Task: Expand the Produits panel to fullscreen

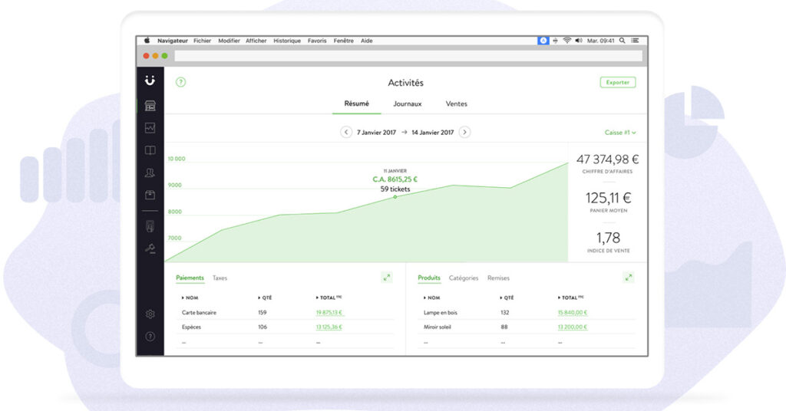Action: [x=629, y=278]
